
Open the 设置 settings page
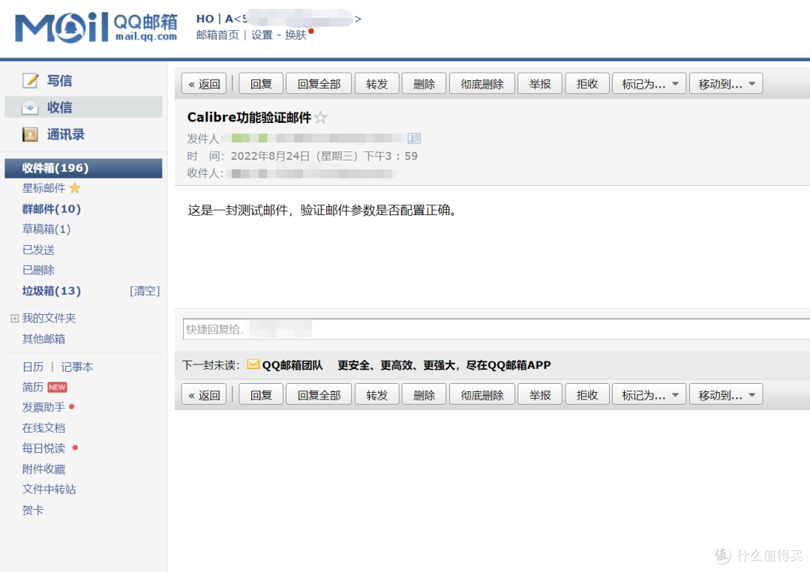coord(261,34)
